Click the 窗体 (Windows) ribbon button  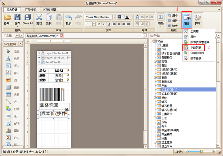187,19
